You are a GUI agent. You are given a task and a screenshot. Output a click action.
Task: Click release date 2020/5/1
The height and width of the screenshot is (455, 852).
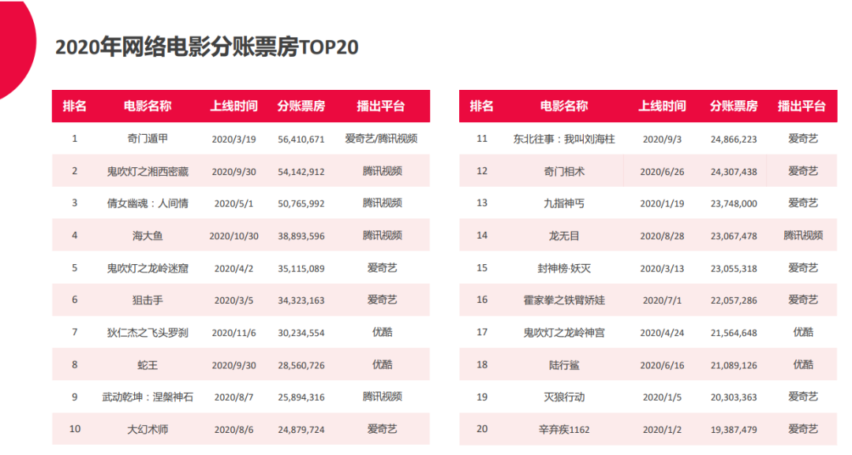(x=234, y=203)
